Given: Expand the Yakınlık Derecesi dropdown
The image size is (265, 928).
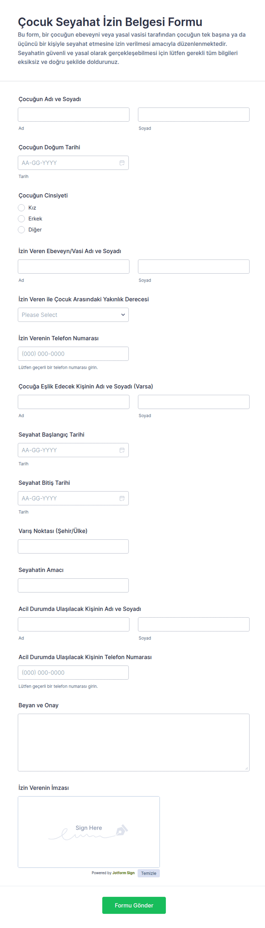Looking at the screenshot, I should point(73,315).
